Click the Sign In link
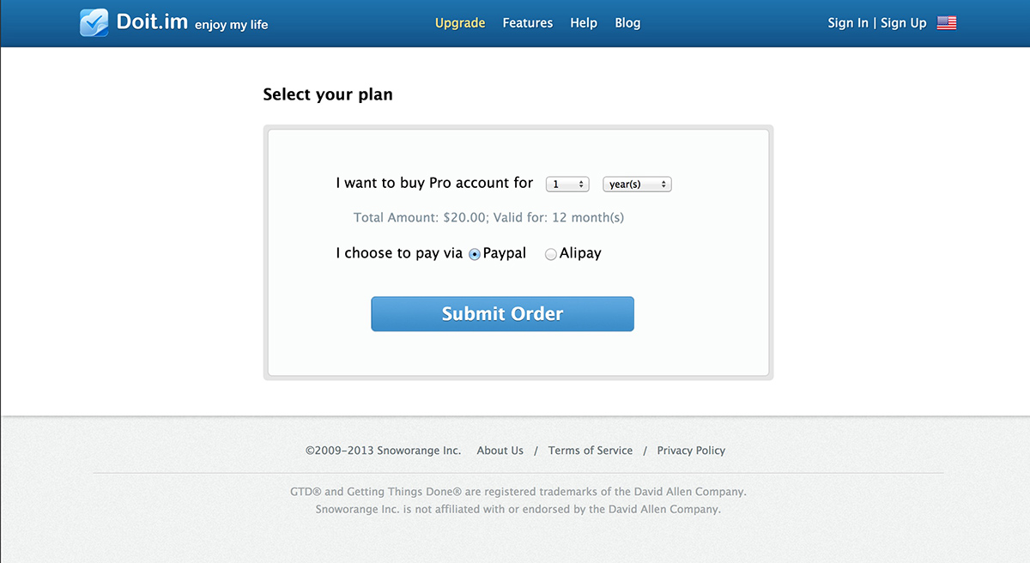The image size is (1030, 563). 848,23
